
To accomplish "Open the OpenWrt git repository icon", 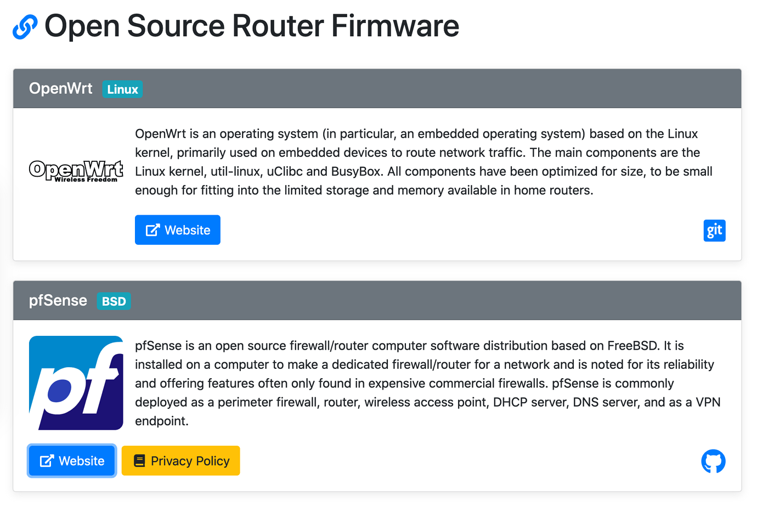I will pos(714,231).
